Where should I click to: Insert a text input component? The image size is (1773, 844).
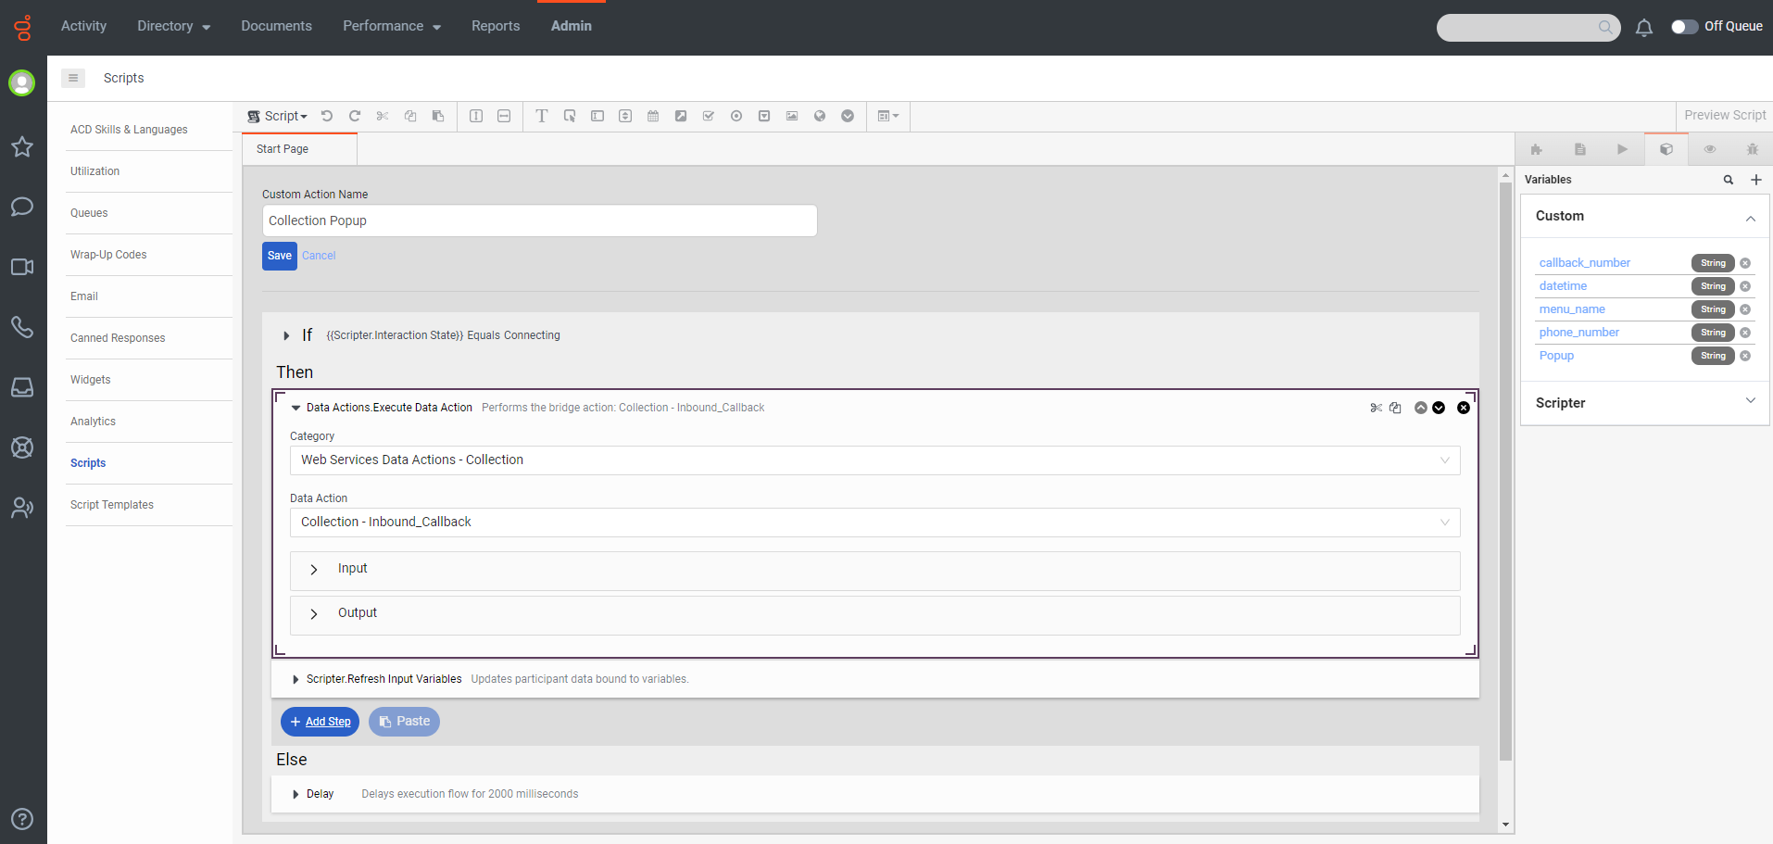click(x=597, y=116)
